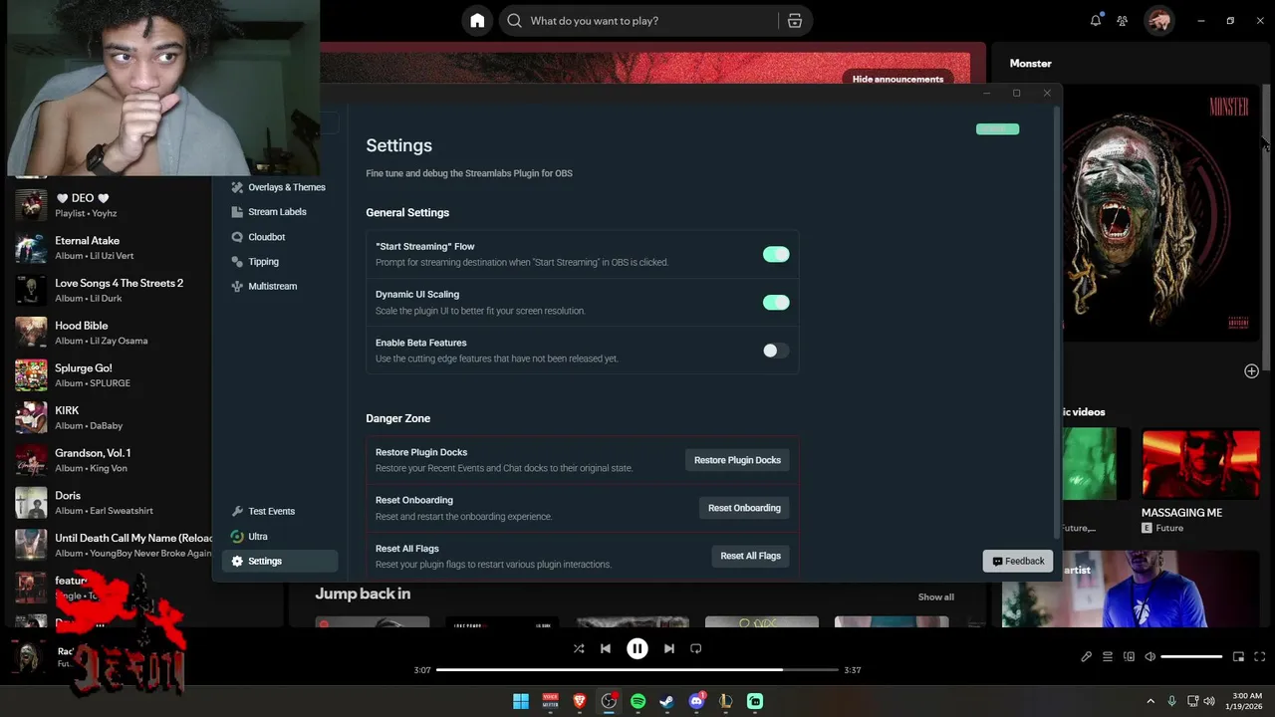This screenshot has height=717, width=1275.
Task: Open Until Death Call My Name album
Action: (x=110, y=545)
